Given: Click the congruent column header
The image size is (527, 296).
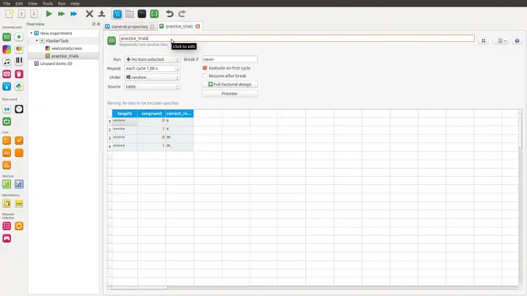Looking at the screenshot, I should click(x=152, y=114).
